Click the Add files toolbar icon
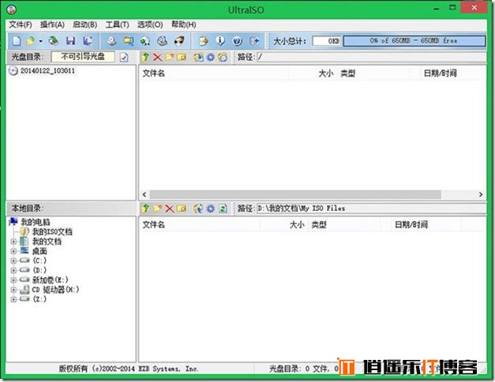495x382 pixels. (x=204, y=41)
